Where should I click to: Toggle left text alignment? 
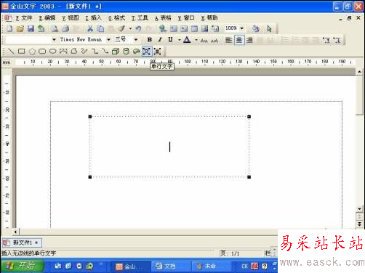point(228,40)
